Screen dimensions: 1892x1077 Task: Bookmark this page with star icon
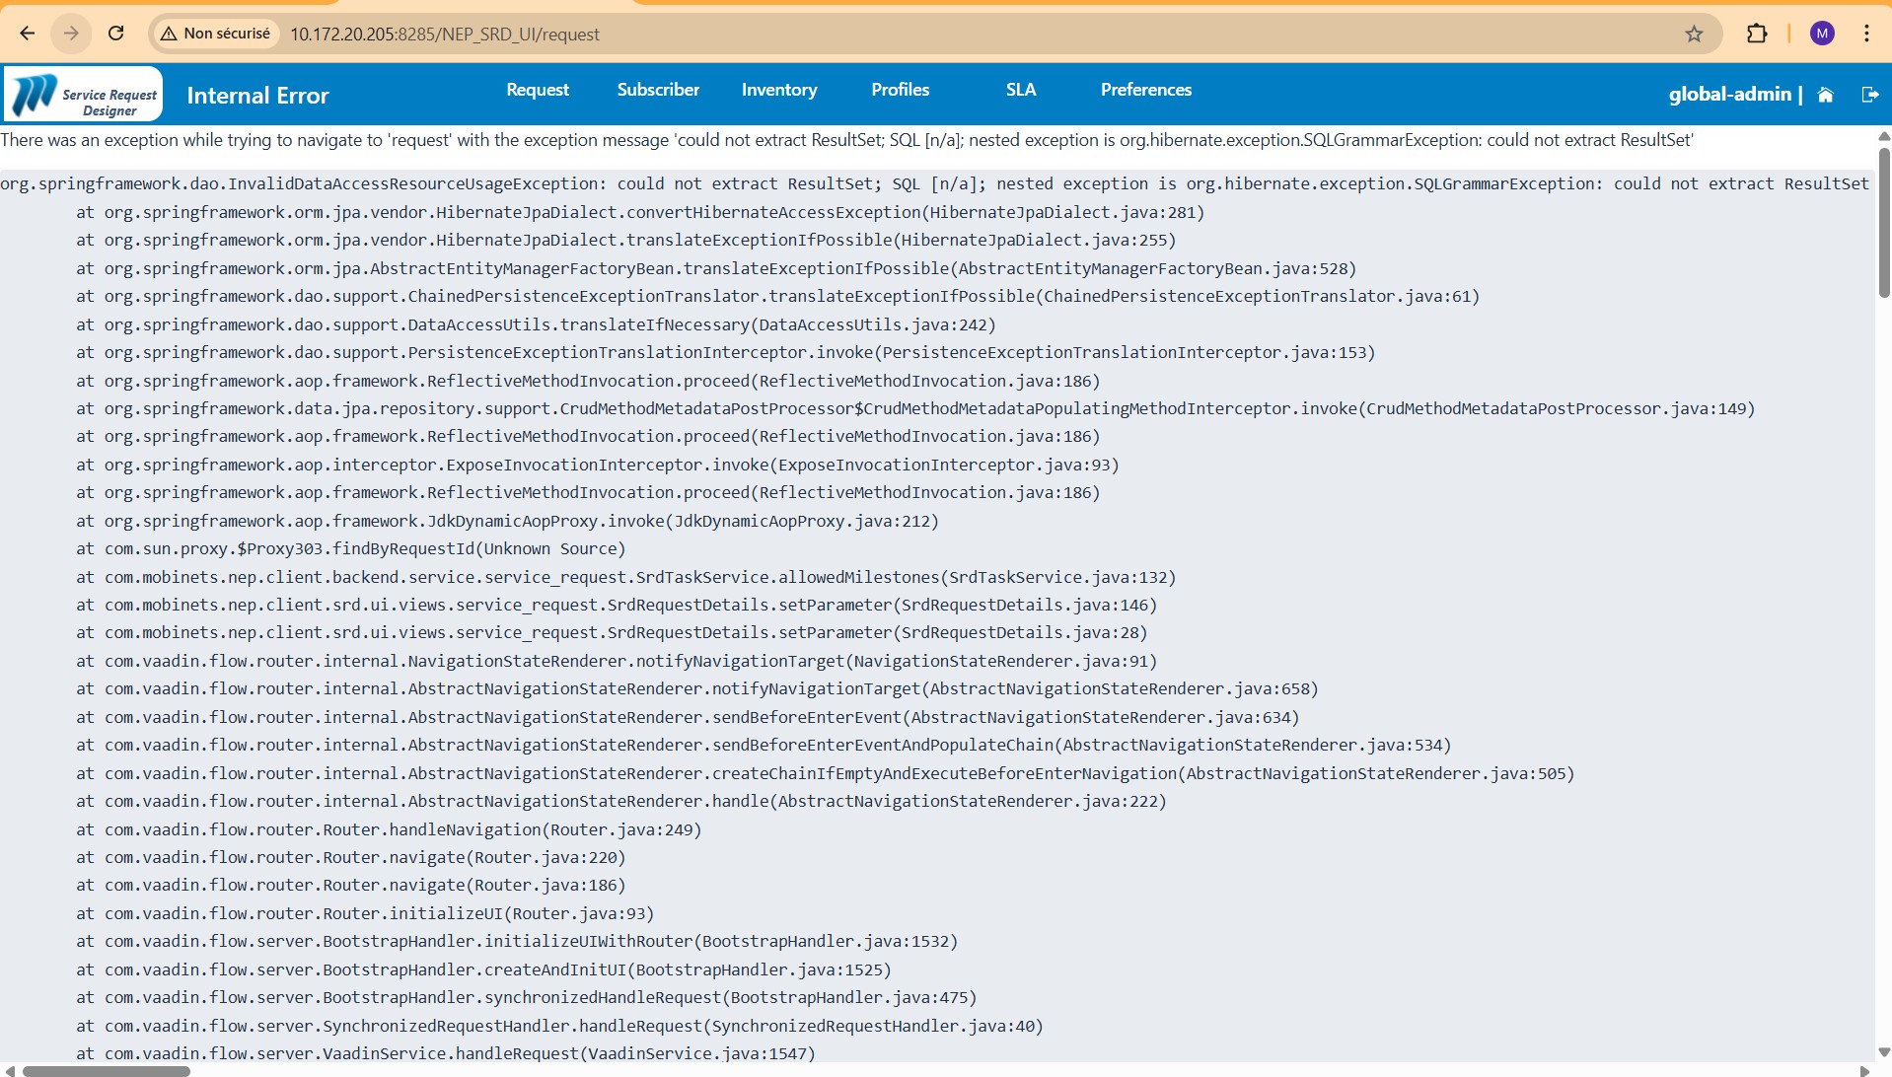point(1694,34)
